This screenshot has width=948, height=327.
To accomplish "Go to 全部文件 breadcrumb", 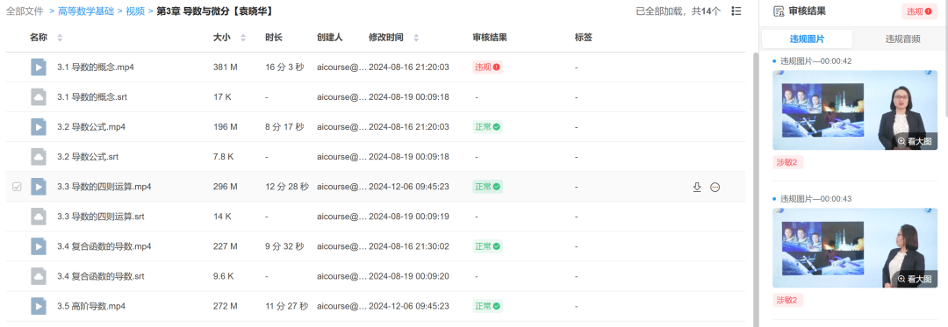I will (x=25, y=11).
